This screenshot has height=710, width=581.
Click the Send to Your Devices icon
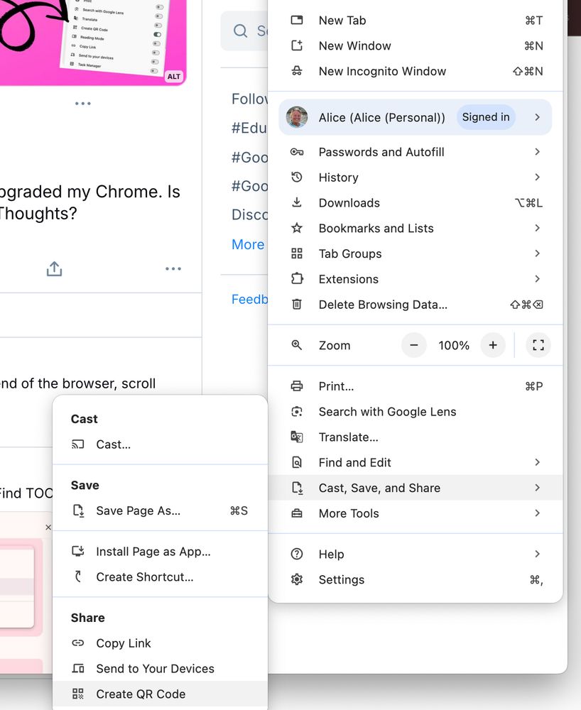click(x=78, y=668)
